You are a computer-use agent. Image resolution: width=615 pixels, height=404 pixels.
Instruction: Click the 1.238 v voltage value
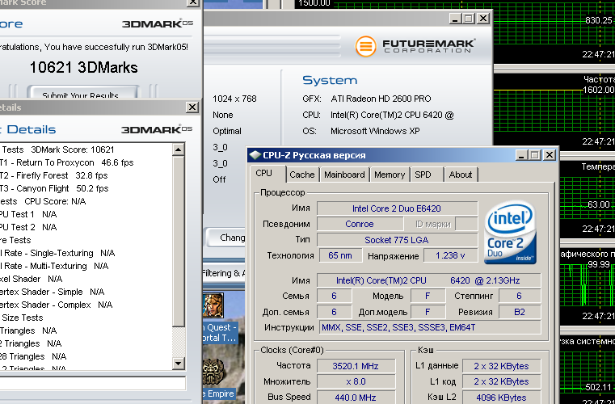[450, 255]
